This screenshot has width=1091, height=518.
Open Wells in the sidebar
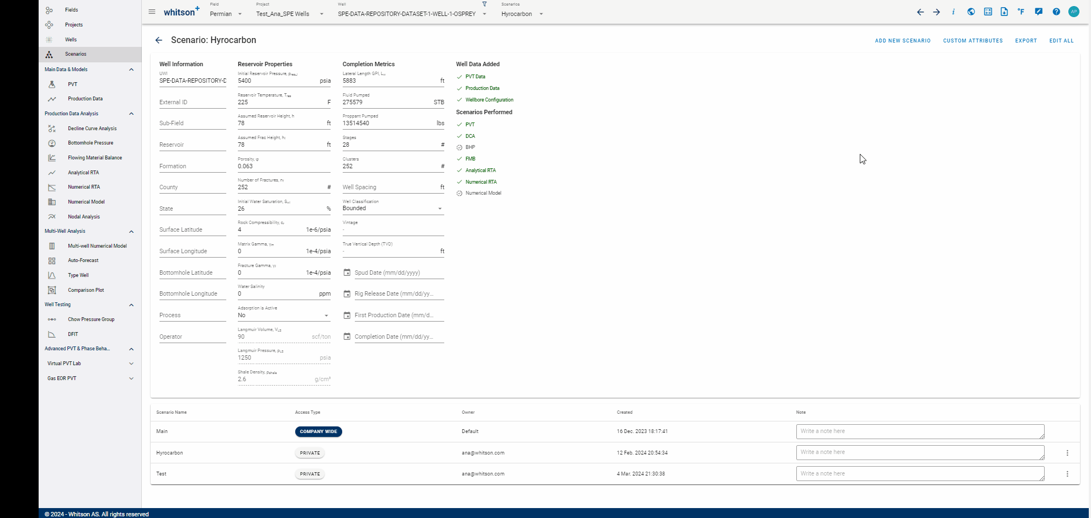pos(90,40)
